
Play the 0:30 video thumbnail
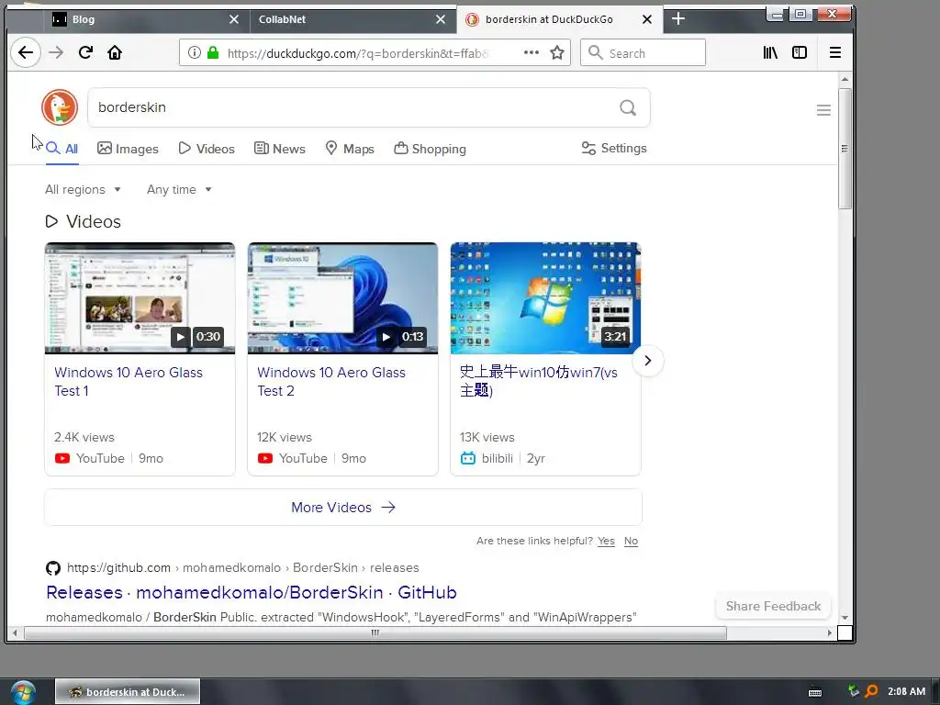pyautogui.click(x=140, y=298)
